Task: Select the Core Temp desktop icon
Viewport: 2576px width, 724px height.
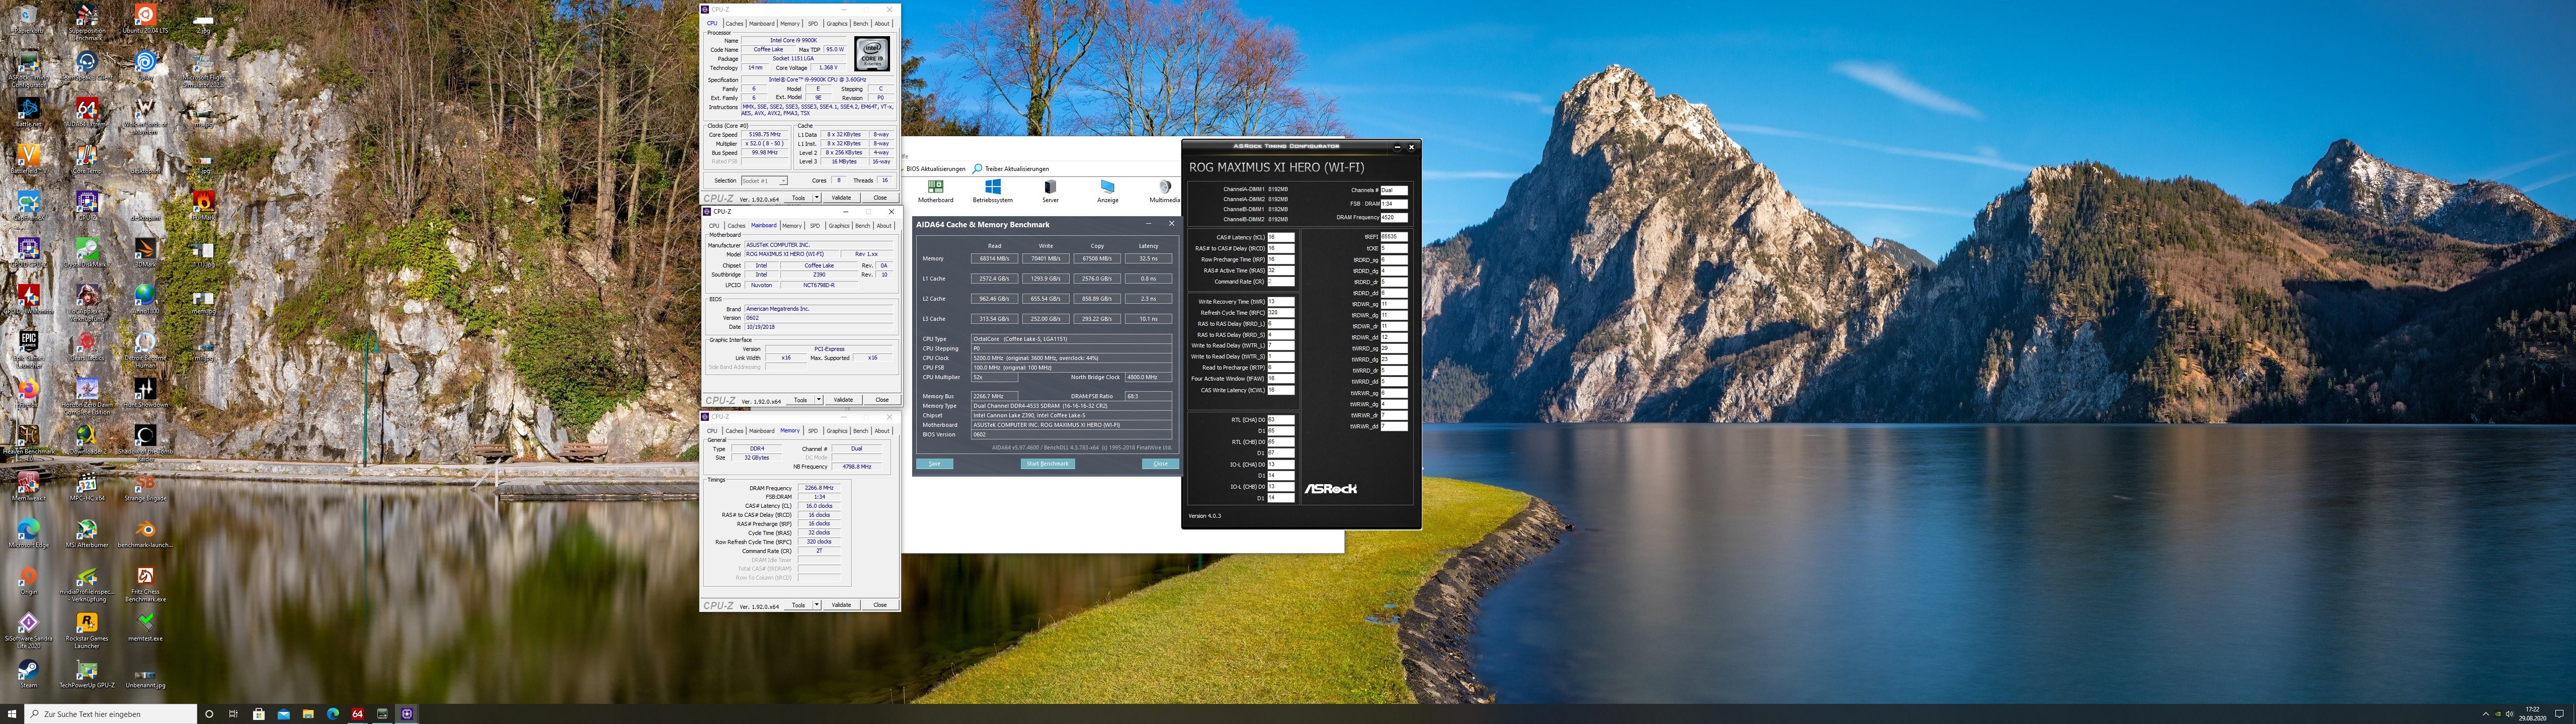Action: (86, 158)
